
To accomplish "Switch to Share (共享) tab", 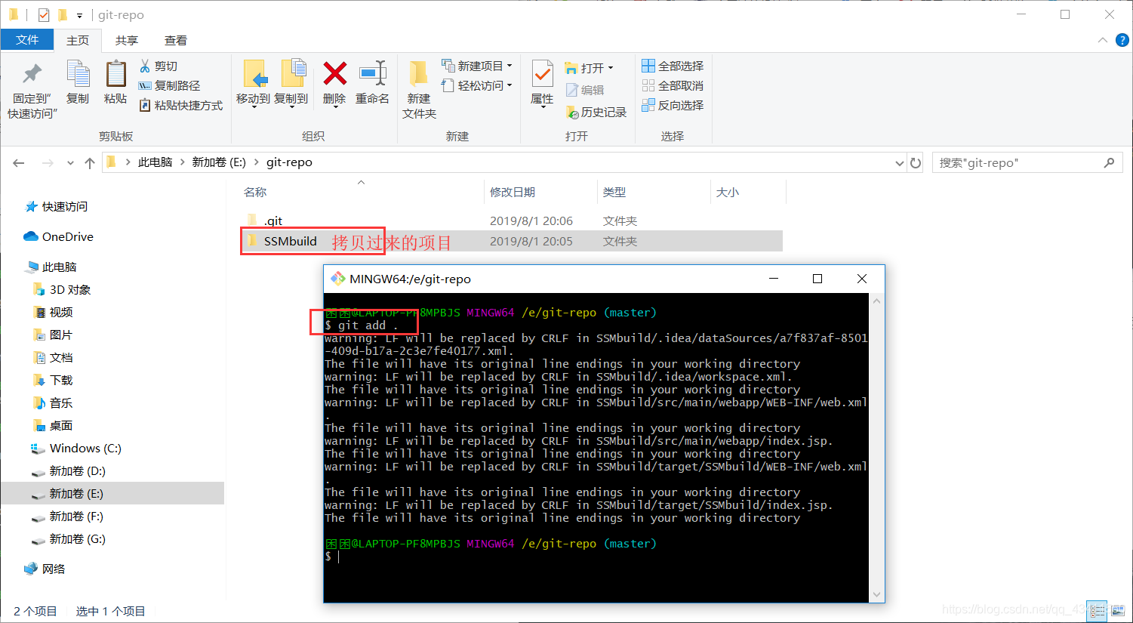I will 127,40.
